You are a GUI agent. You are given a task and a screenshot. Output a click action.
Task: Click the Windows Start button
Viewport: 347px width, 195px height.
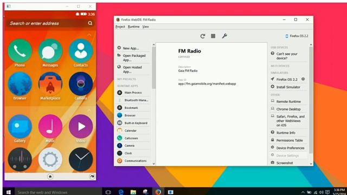(x=9, y=192)
